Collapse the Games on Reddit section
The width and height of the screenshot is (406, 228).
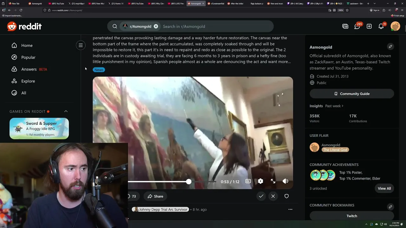click(66, 111)
